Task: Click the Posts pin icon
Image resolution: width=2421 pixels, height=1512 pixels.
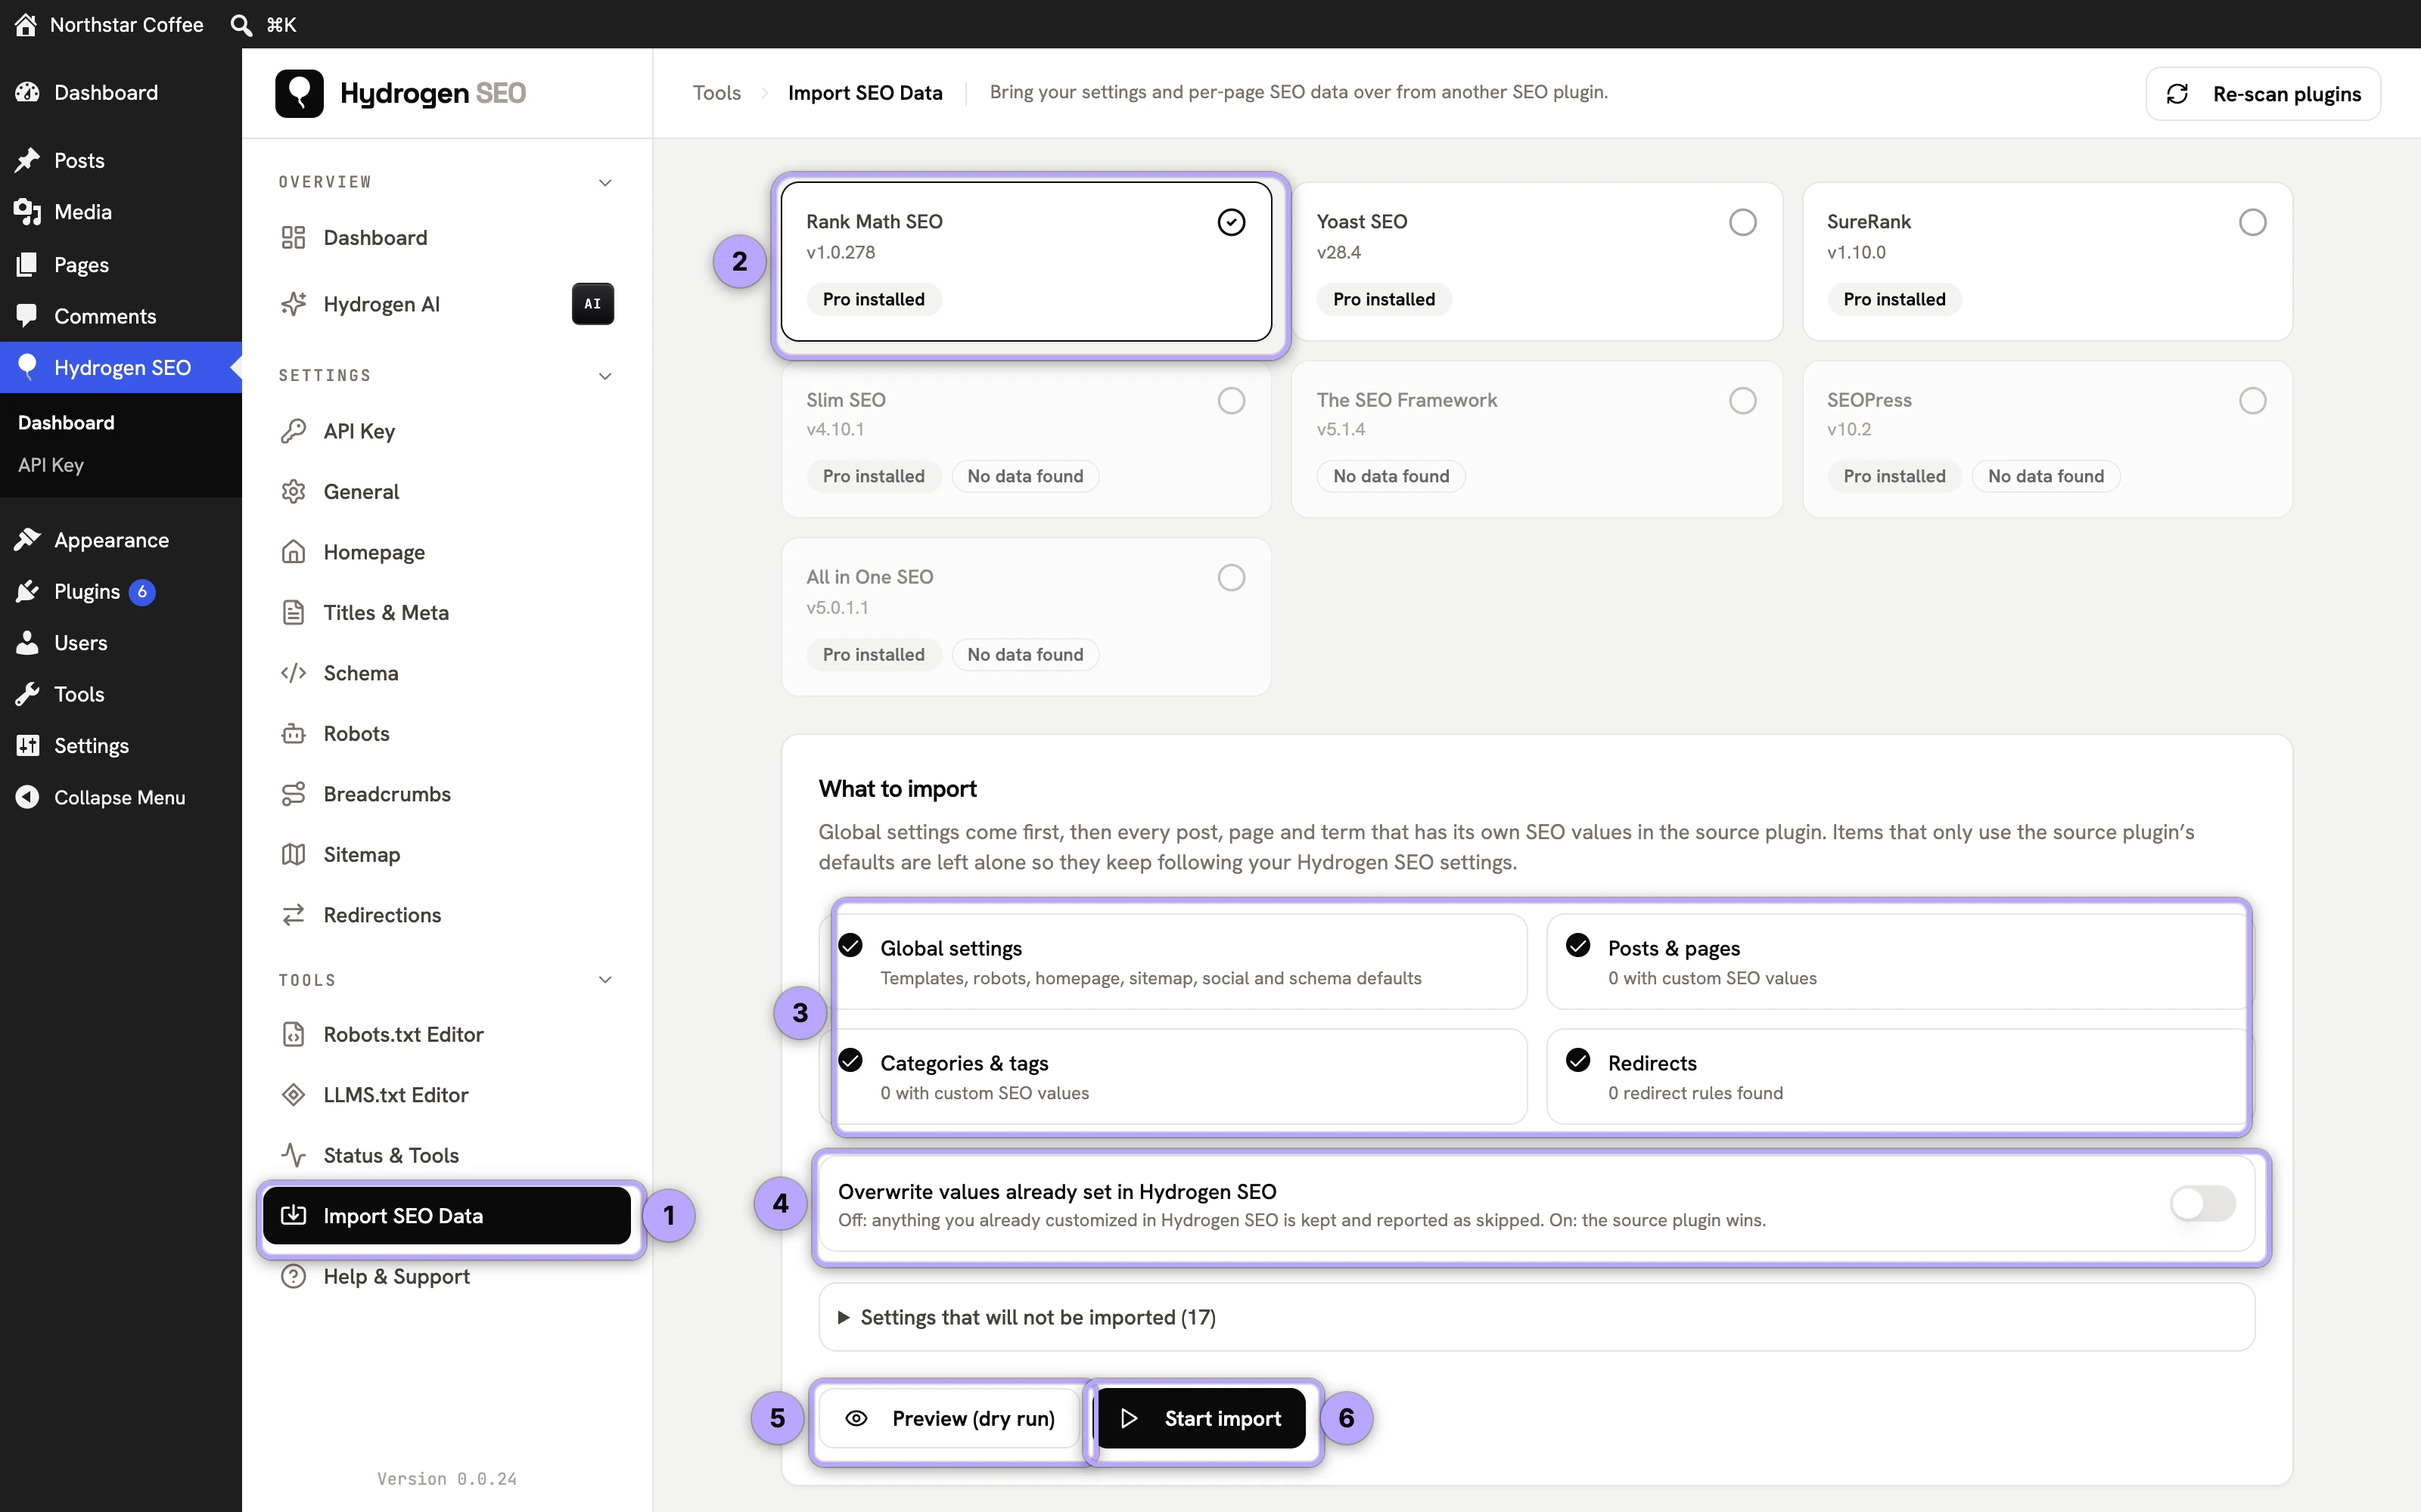Action: [x=27, y=160]
